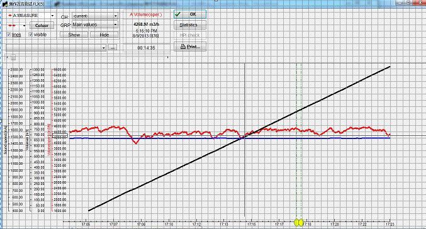Viewport: 426px width, 229px height.
Task: Click the application icon in title bar
Action: (x=4, y=4)
